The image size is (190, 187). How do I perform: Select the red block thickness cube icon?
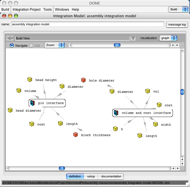point(75,135)
